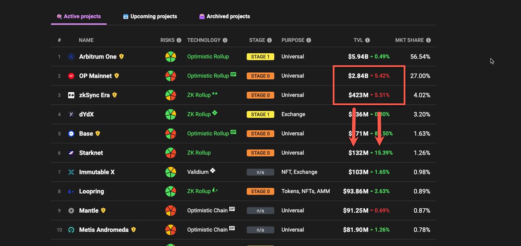Screen dimensions: 521x246
Task: Click Immutable X's n/a stage badge
Action: 260,172
